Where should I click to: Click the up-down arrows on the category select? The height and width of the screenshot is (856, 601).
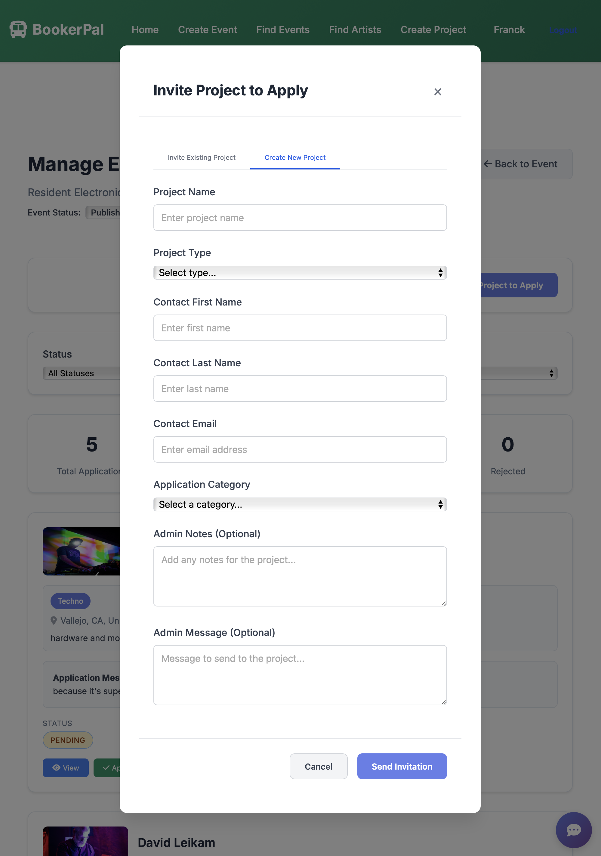tap(440, 504)
